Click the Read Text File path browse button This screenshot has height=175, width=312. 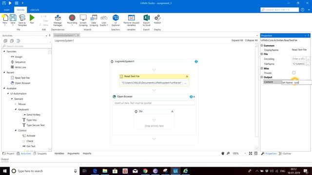pyautogui.click(x=185, y=83)
